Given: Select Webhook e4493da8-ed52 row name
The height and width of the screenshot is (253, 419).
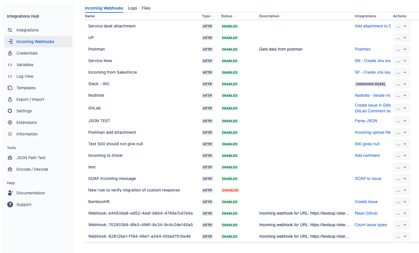Looking at the screenshot, I should [x=140, y=213].
